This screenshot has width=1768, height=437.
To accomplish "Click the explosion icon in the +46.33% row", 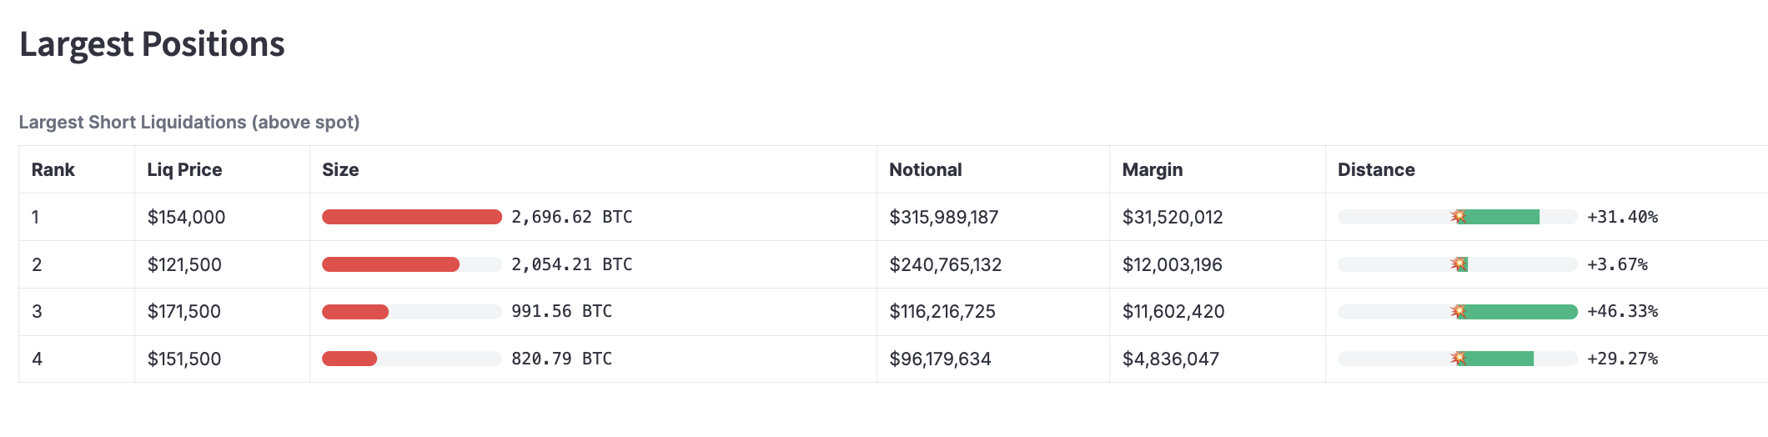I will 1459,312.
